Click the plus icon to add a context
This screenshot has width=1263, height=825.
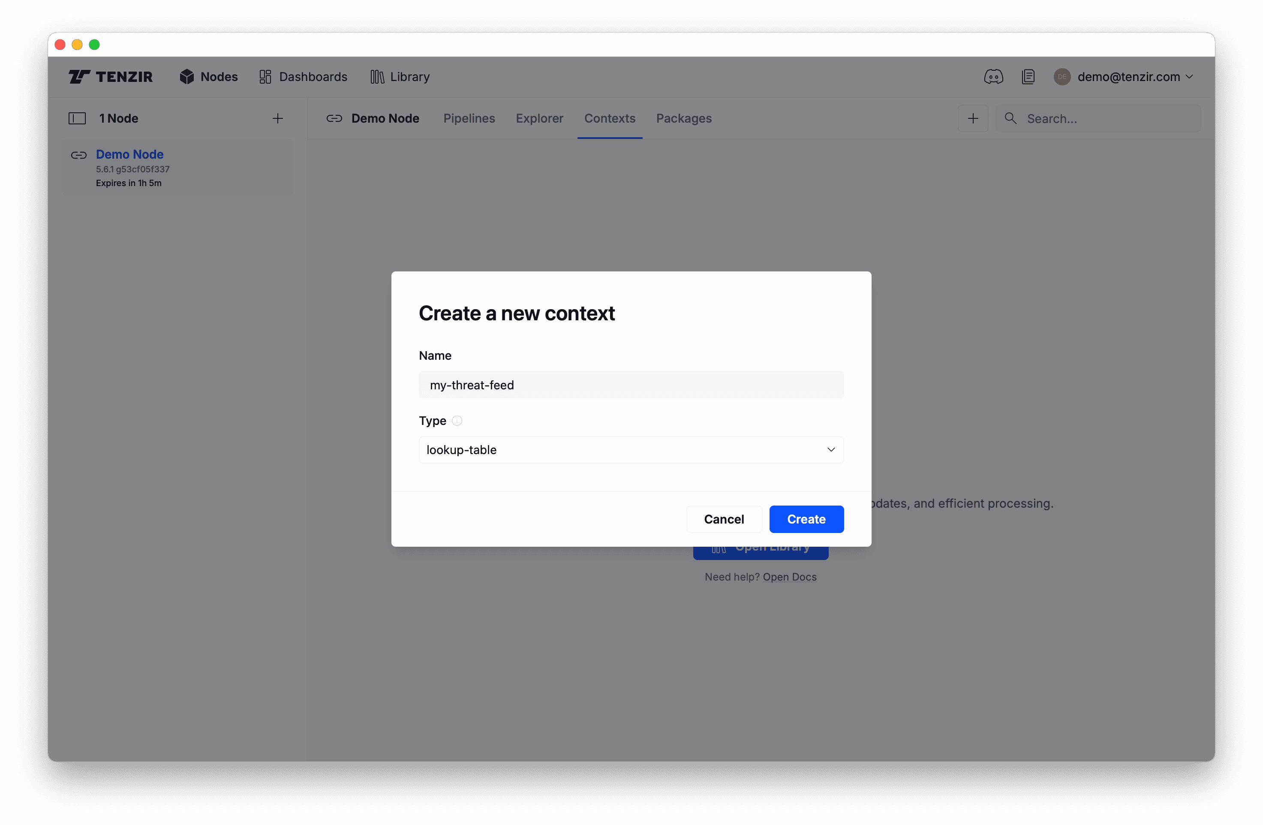click(x=972, y=118)
